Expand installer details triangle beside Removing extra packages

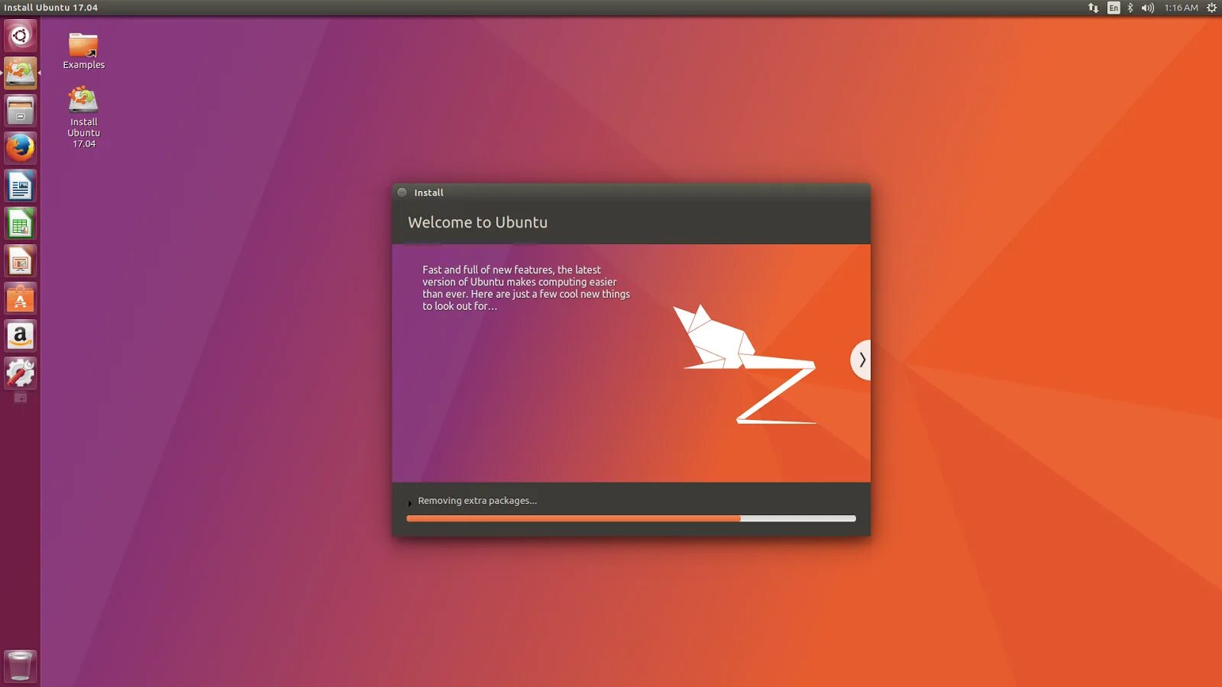pos(410,502)
